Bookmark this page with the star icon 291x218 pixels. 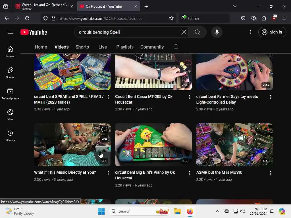pyautogui.click(x=171, y=18)
